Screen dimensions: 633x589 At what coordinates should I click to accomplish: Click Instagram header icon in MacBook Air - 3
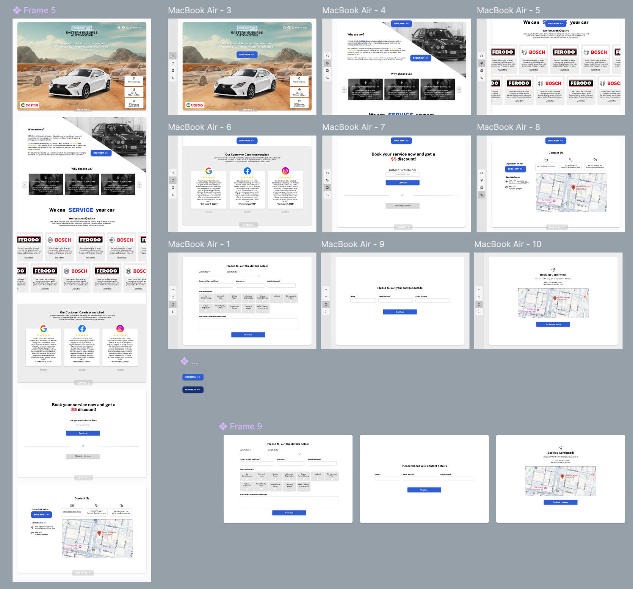click(x=284, y=28)
